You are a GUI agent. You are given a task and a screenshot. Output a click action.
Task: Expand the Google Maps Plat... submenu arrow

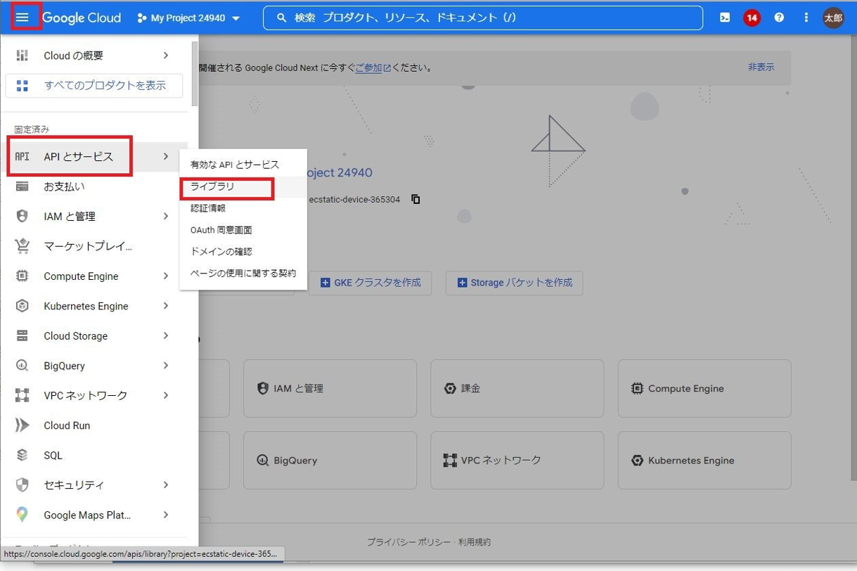[x=166, y=515]
